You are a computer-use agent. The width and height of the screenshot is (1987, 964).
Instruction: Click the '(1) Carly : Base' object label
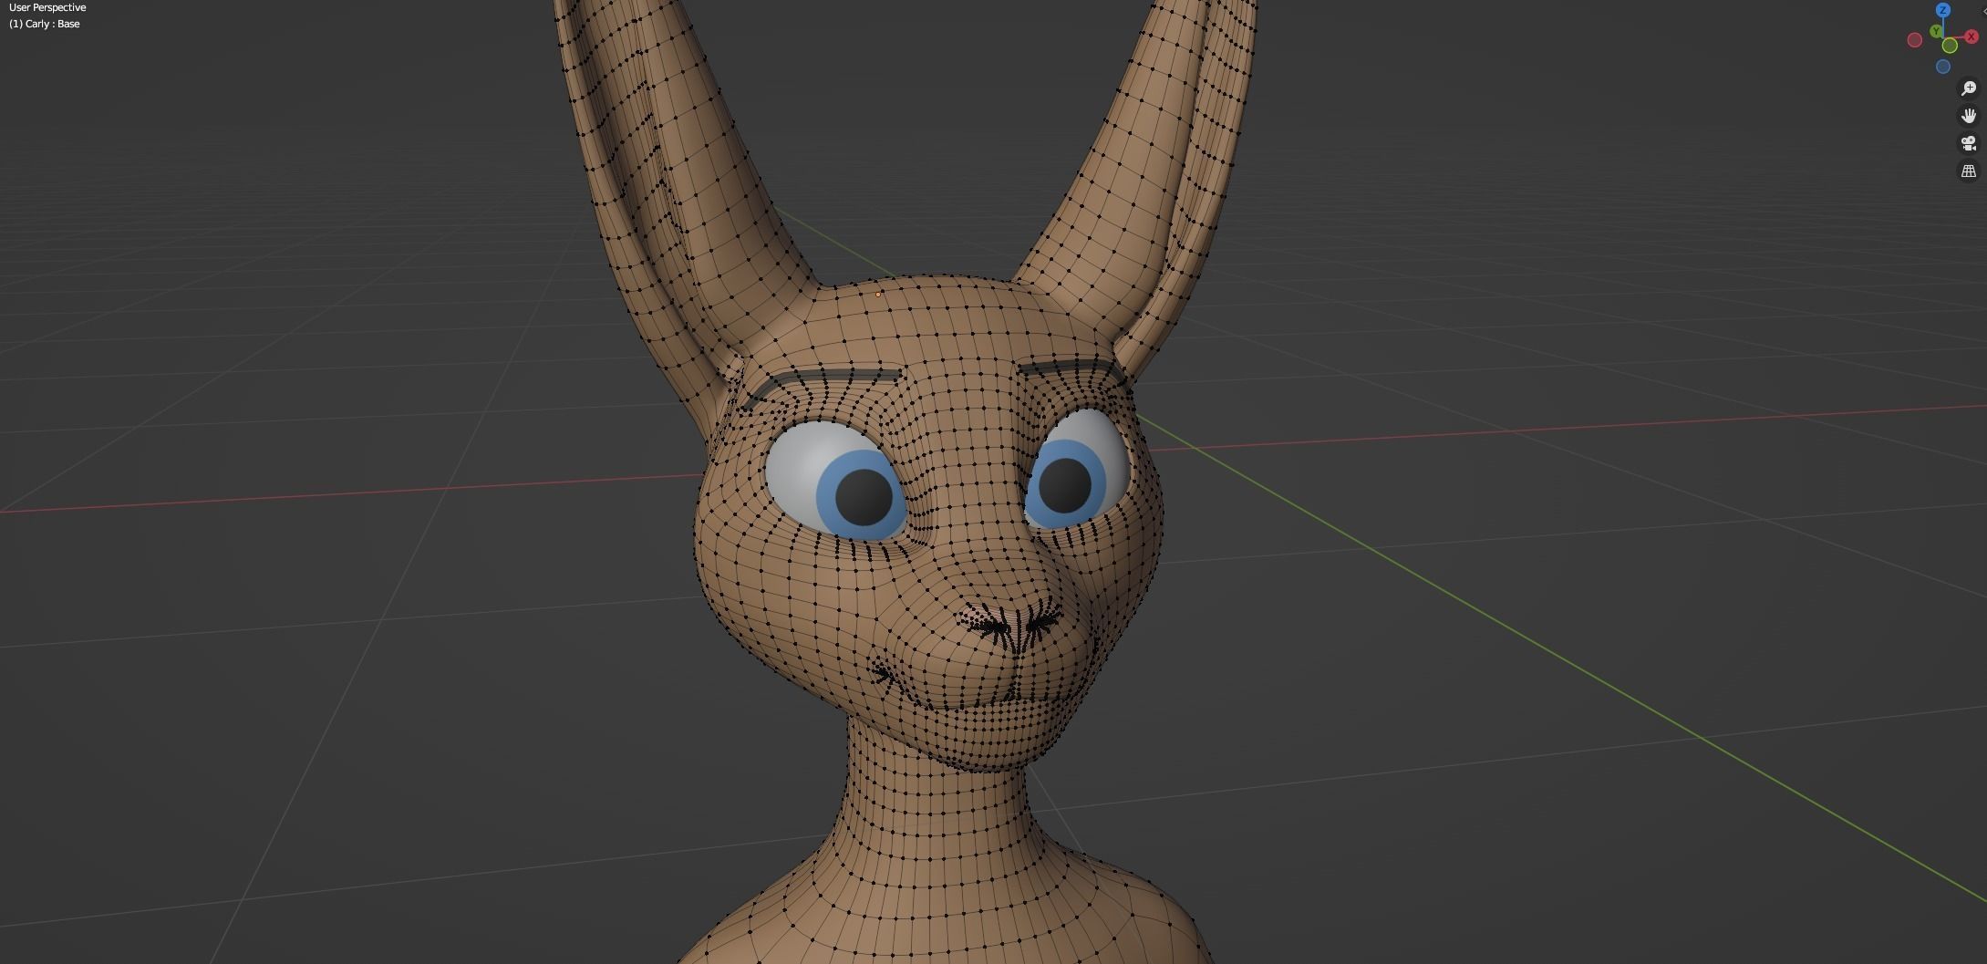(45, 24)
